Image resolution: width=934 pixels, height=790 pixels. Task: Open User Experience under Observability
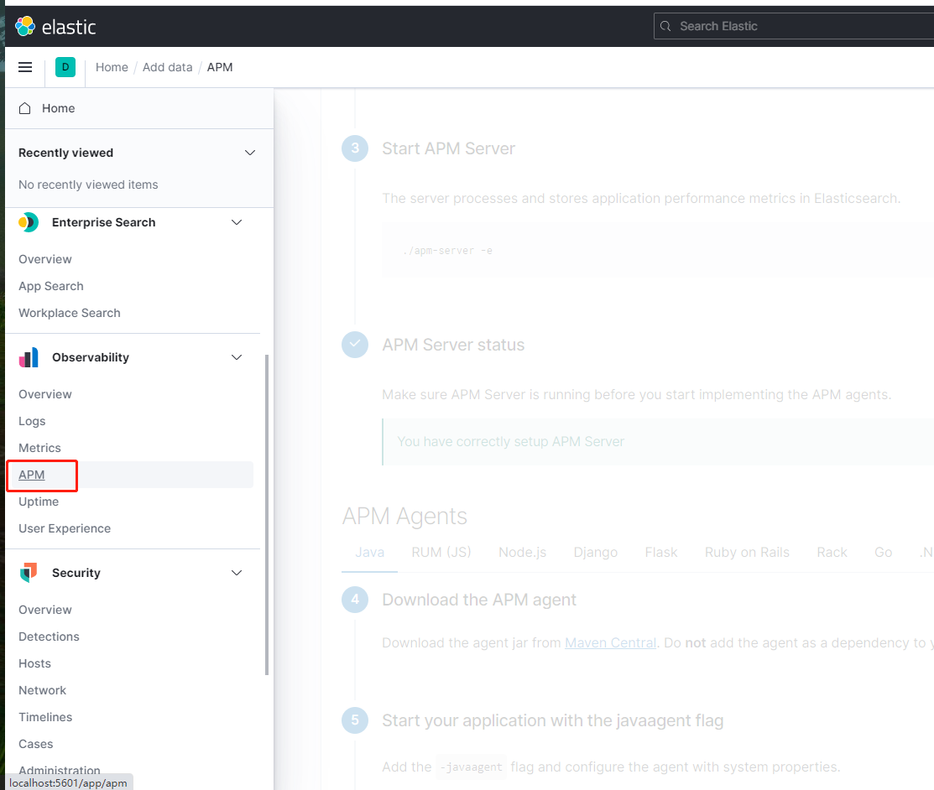[65, 528]
